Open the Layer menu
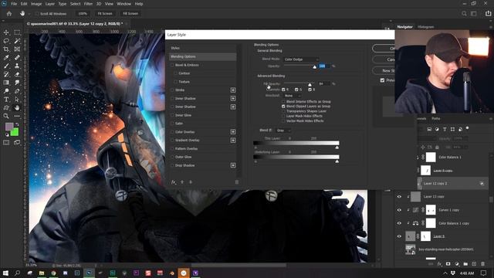494x278 pixels. coord(49,4)
